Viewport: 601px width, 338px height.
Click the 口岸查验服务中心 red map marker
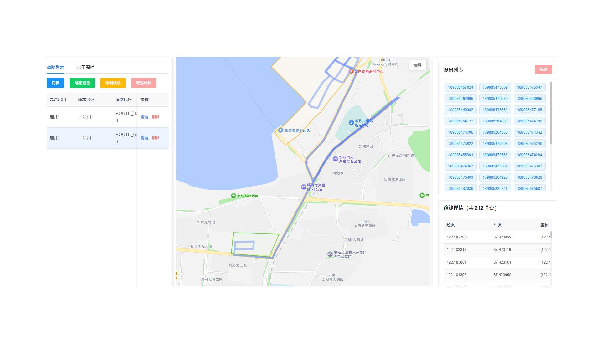point(351,71)
